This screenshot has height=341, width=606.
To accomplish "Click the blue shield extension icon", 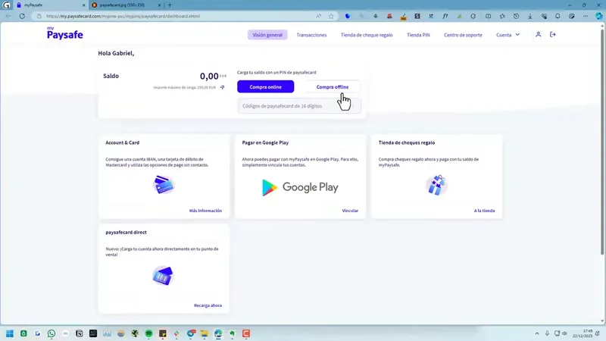I will (348, 16).
